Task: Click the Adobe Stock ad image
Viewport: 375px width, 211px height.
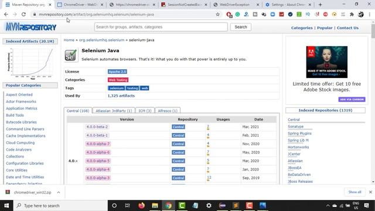Action: click(x=327, y=62)
